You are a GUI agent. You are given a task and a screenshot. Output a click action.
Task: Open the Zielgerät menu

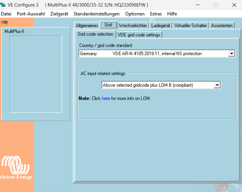point(59,14)
